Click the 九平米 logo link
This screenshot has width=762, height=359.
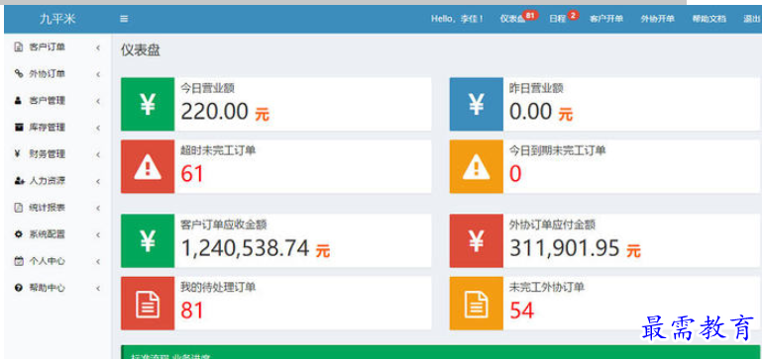(57, 19)
